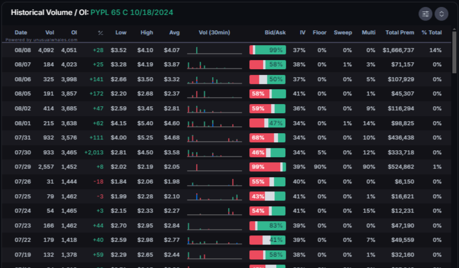This screenshot has width=459, height=268.
Task: Click the 08/06 volume sparkline chart
Action: click(x=214, y=79)
